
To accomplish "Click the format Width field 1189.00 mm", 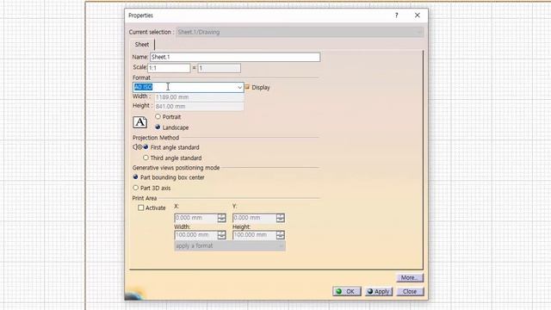I will tap(199, 97).
